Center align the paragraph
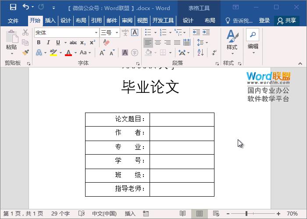This screenshot has height=219, width=307. pos(158,42)
